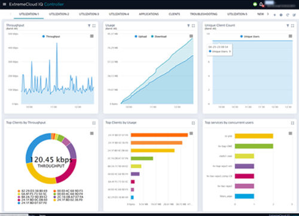Screen dimensions: 299x216
Task: Click the edit dashboard pencil icon
Action: pos(294,15)
